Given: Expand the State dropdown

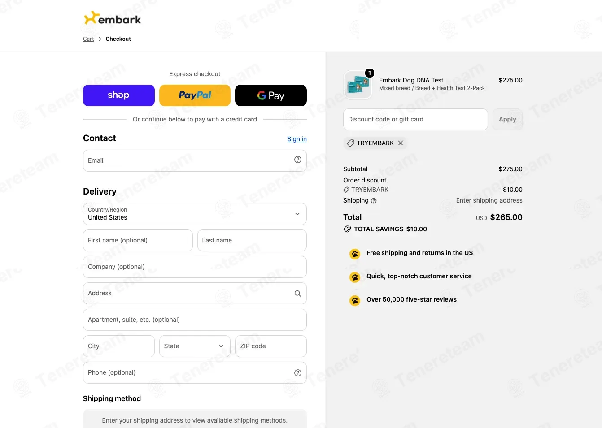Looking at the screenshot, I should pos(195,346).
